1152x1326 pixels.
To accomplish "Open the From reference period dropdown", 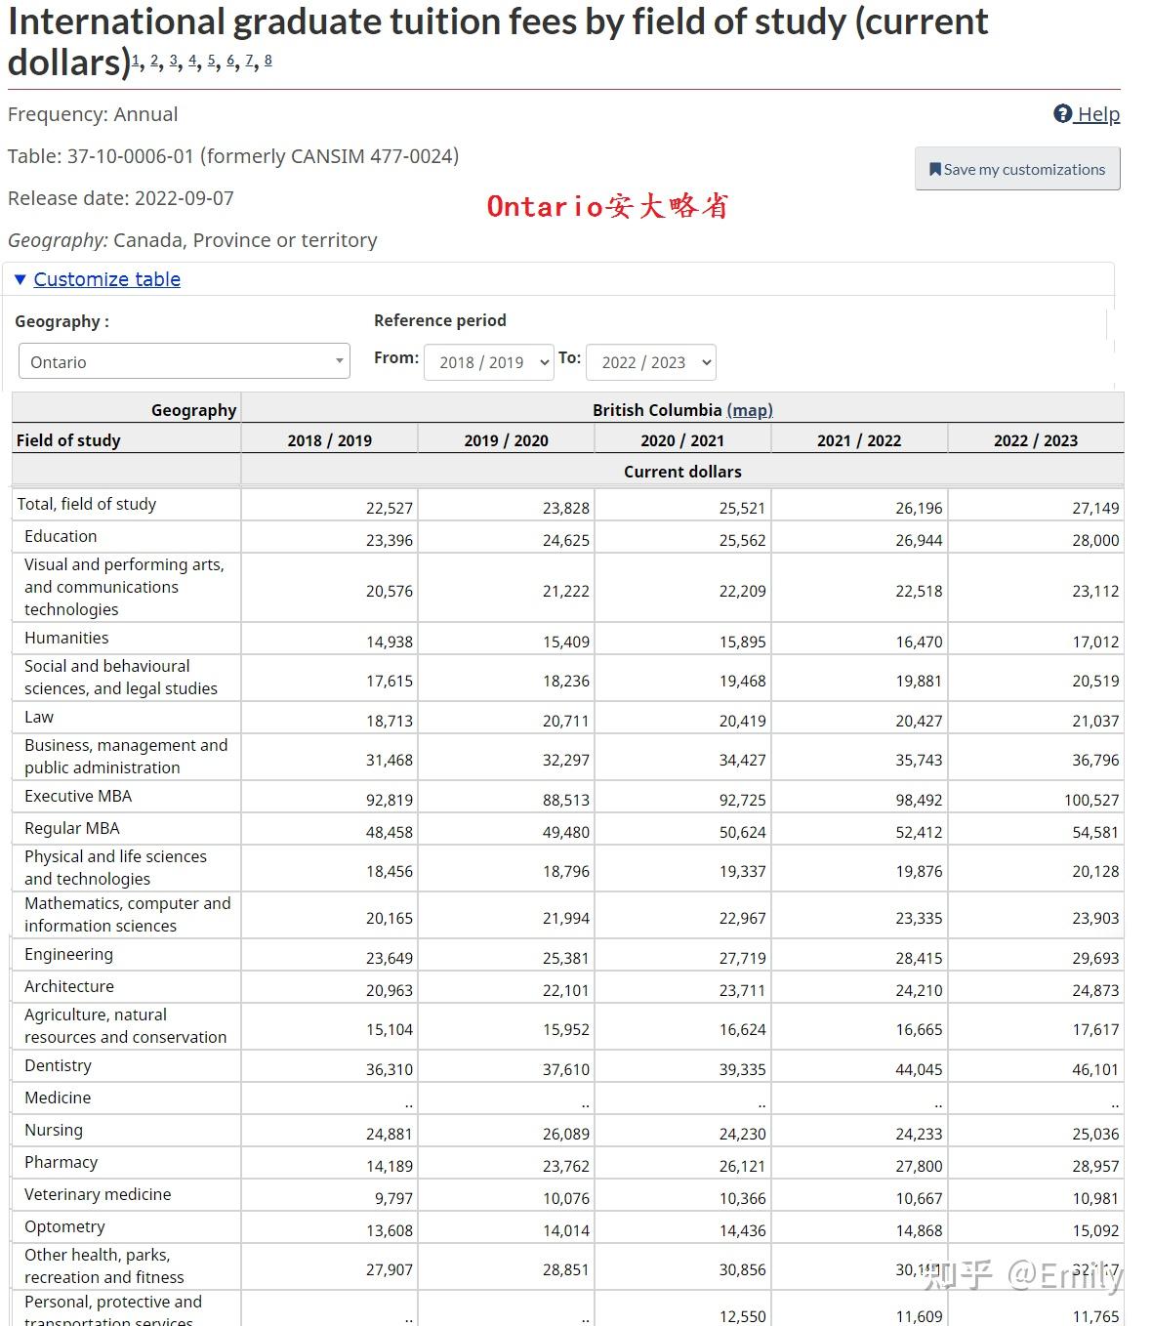I will tap(488, 362).
